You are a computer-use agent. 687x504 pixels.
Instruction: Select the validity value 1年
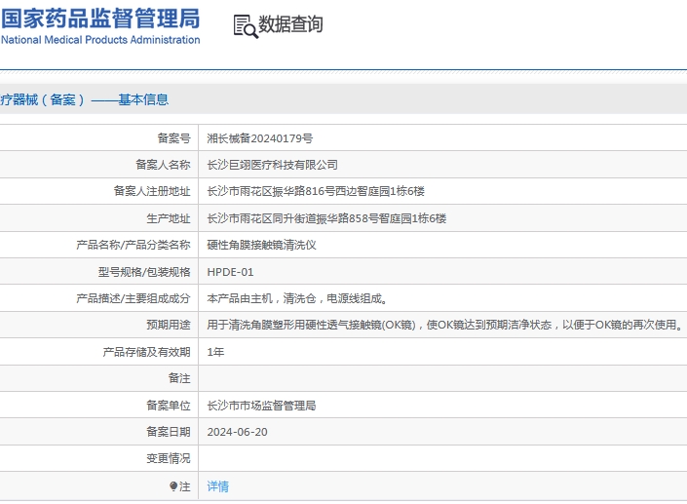(x=215, y=352)
